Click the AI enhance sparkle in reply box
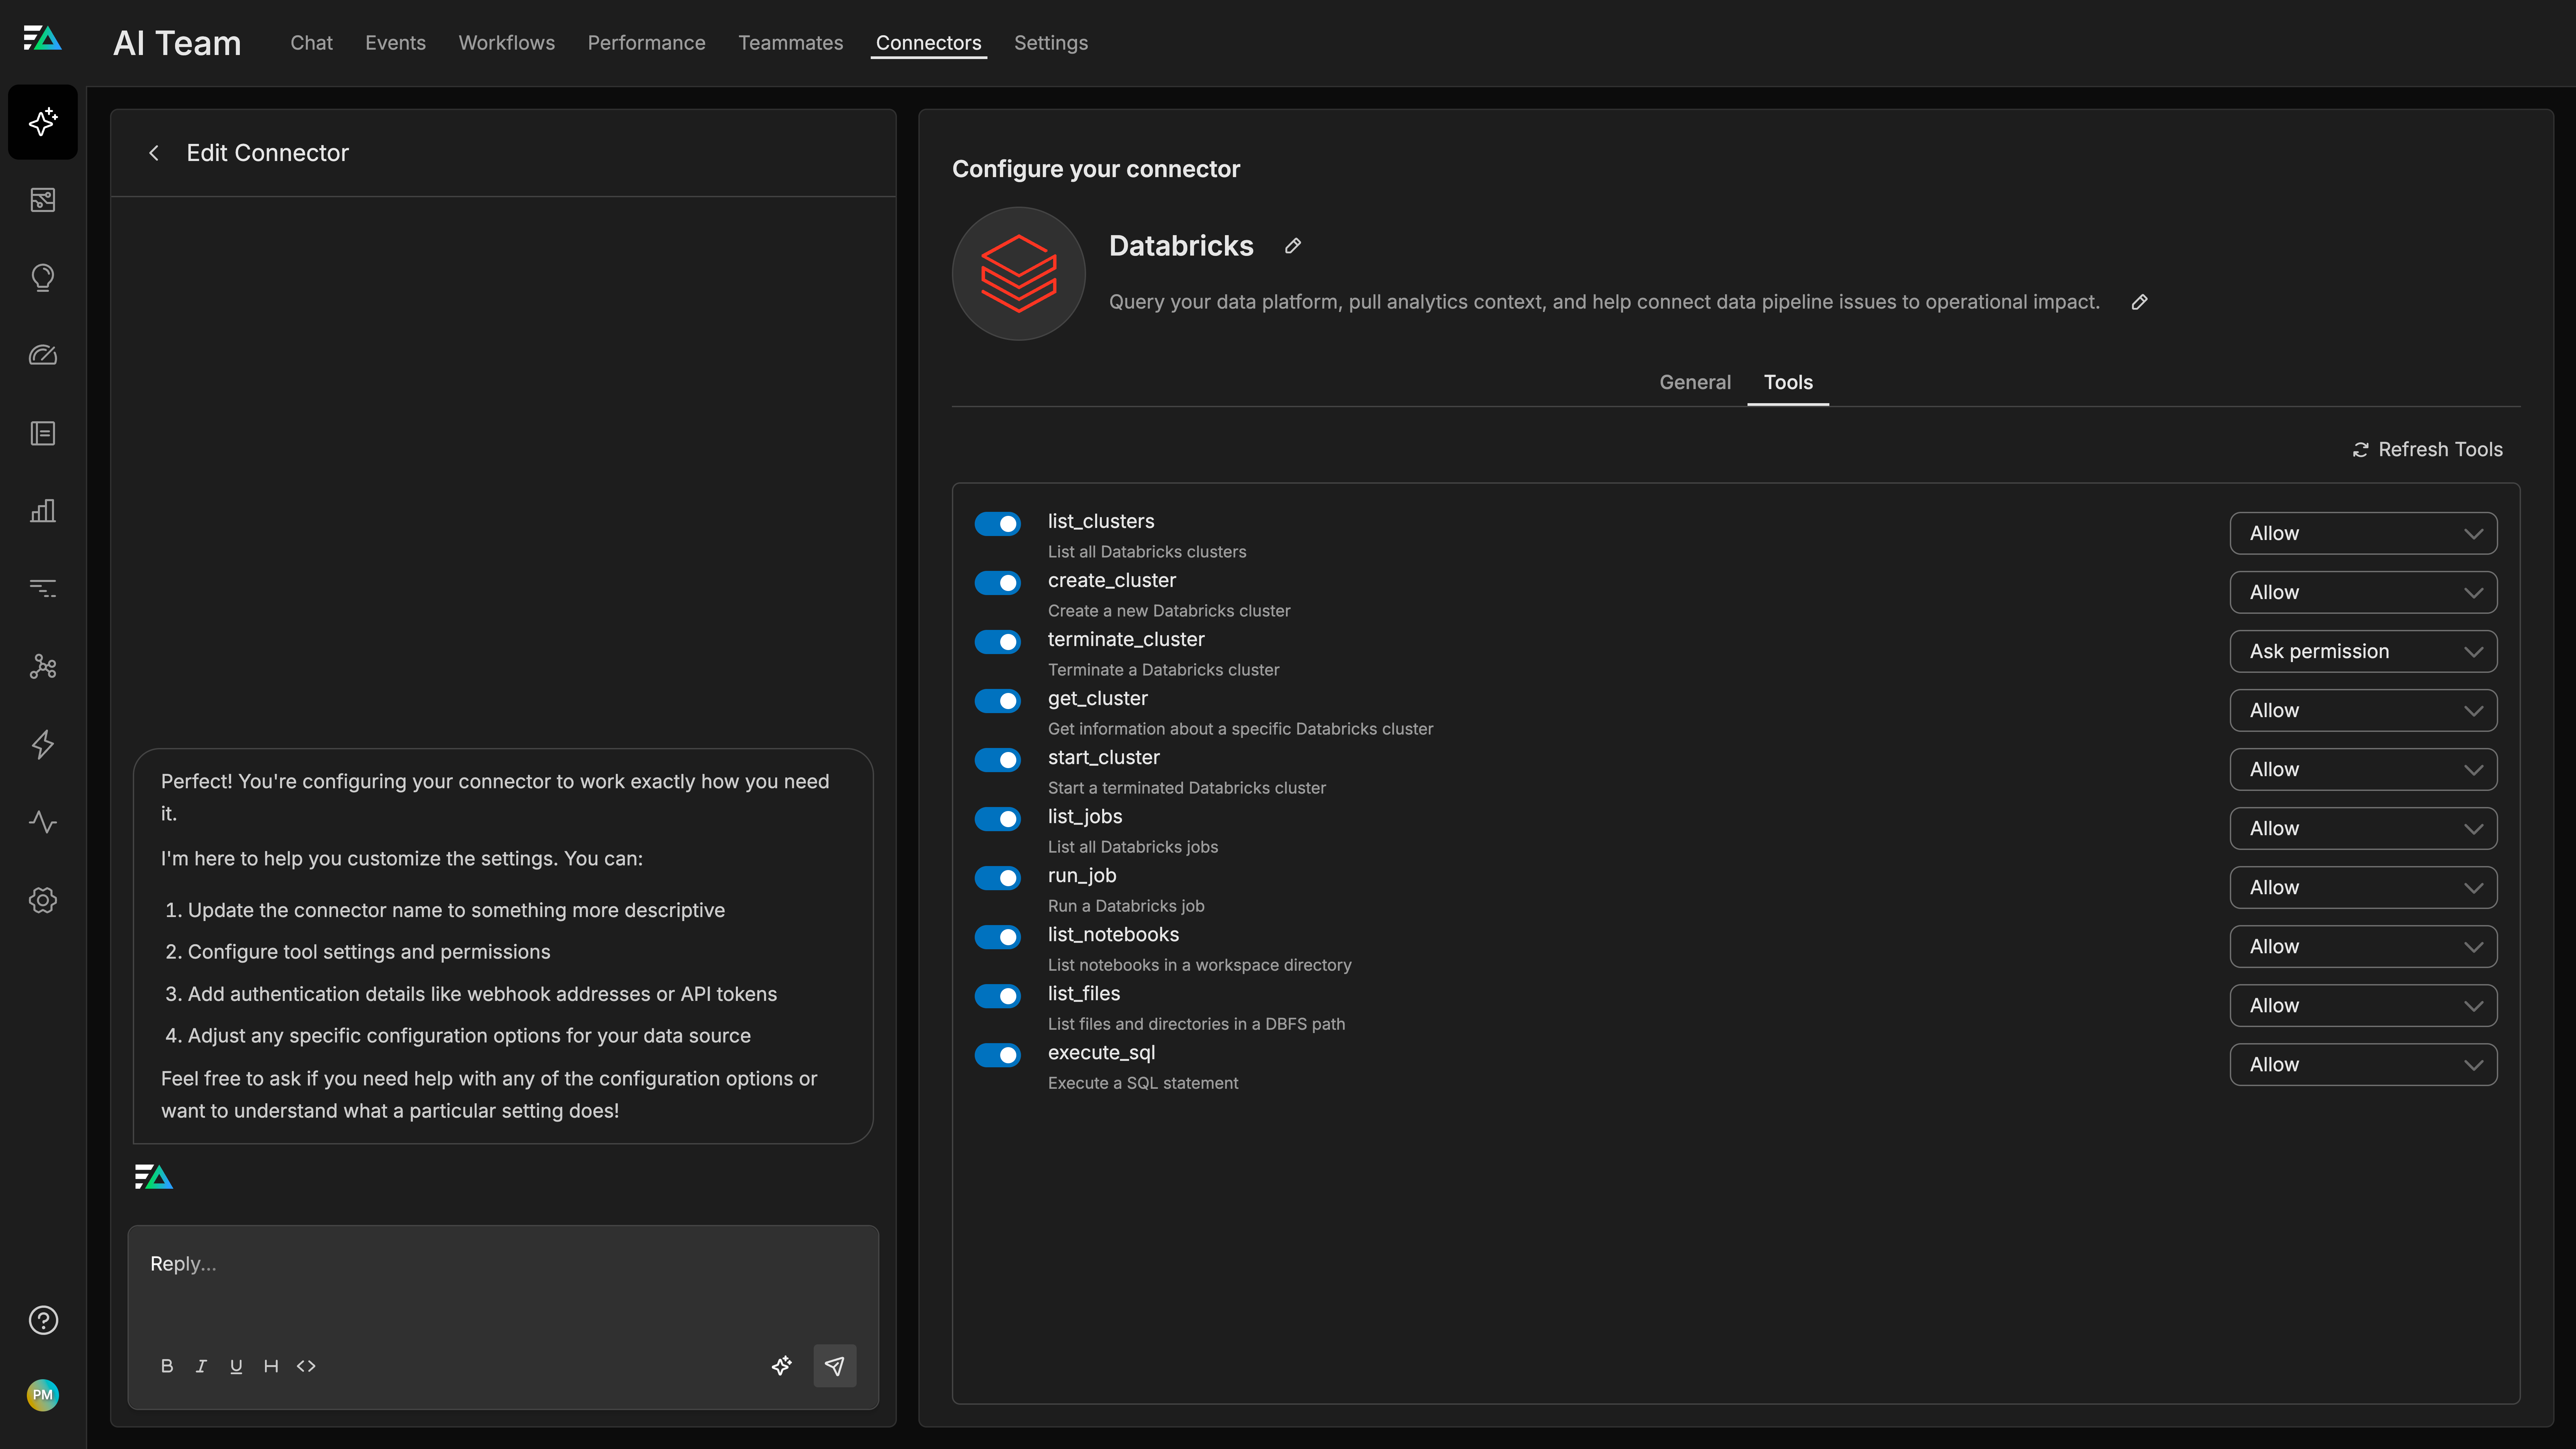The width and height of the screenshot is (2576, 1449). (782, 1366)
